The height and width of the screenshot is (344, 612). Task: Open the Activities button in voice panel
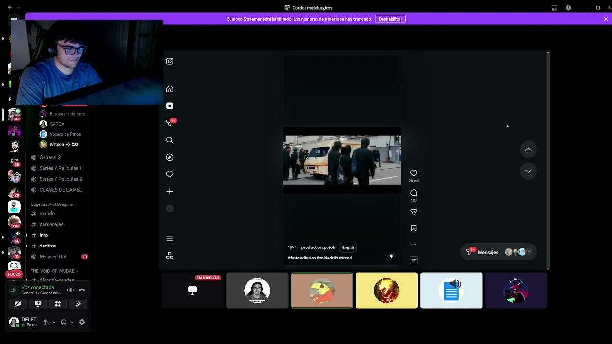[58, 304]
